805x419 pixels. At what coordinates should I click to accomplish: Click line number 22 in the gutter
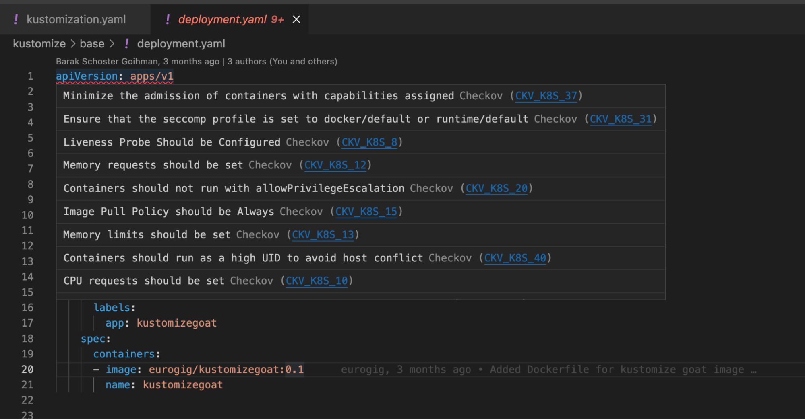27,401
